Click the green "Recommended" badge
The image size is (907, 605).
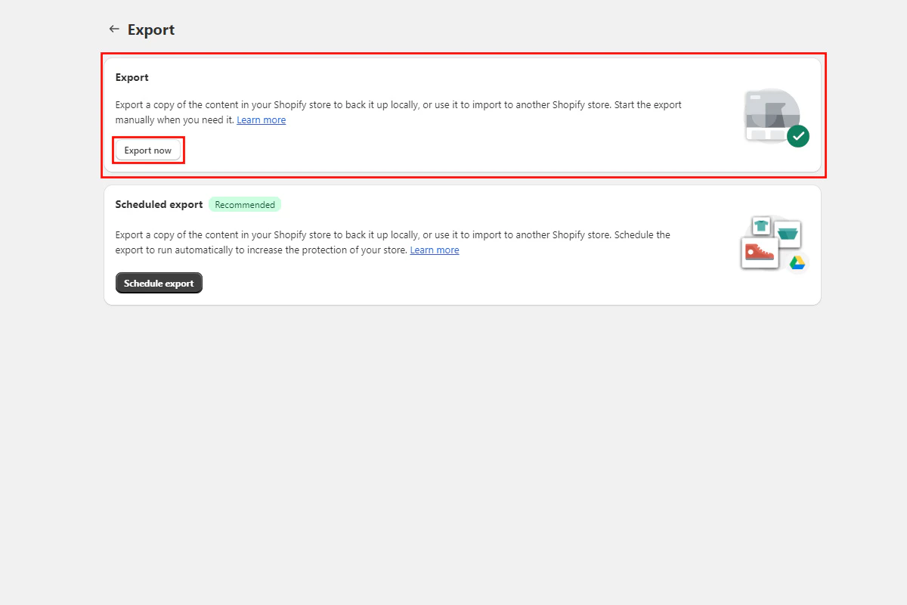(x=245, y=204)
